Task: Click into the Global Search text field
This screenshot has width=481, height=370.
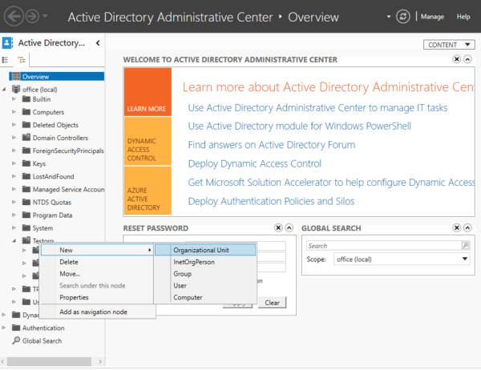Action: [x=383, y=246]
